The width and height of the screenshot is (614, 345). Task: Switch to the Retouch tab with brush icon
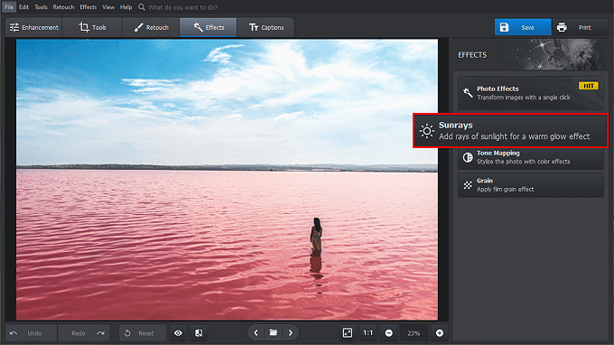coord(151,27)
